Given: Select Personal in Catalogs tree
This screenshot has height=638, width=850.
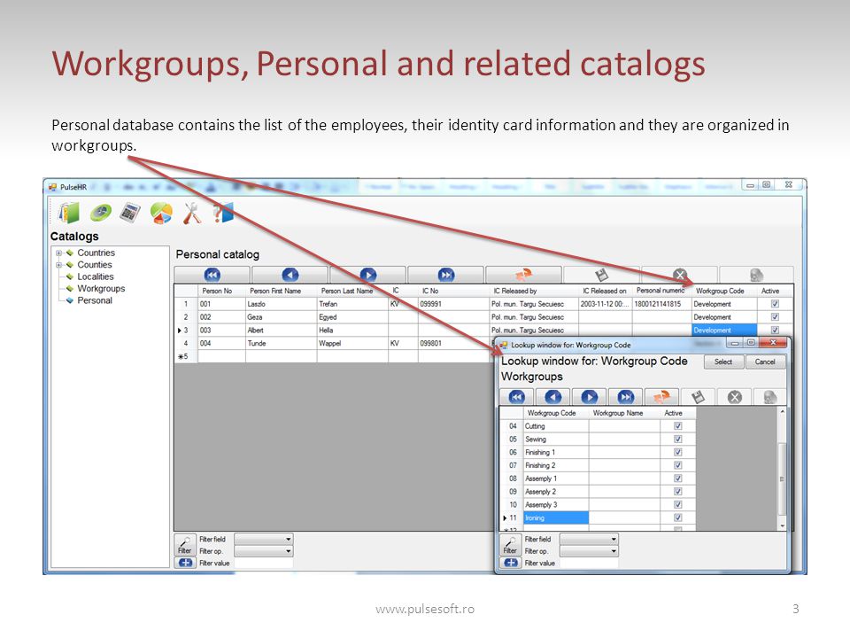Looking at the screenshot, I should 95,300.
